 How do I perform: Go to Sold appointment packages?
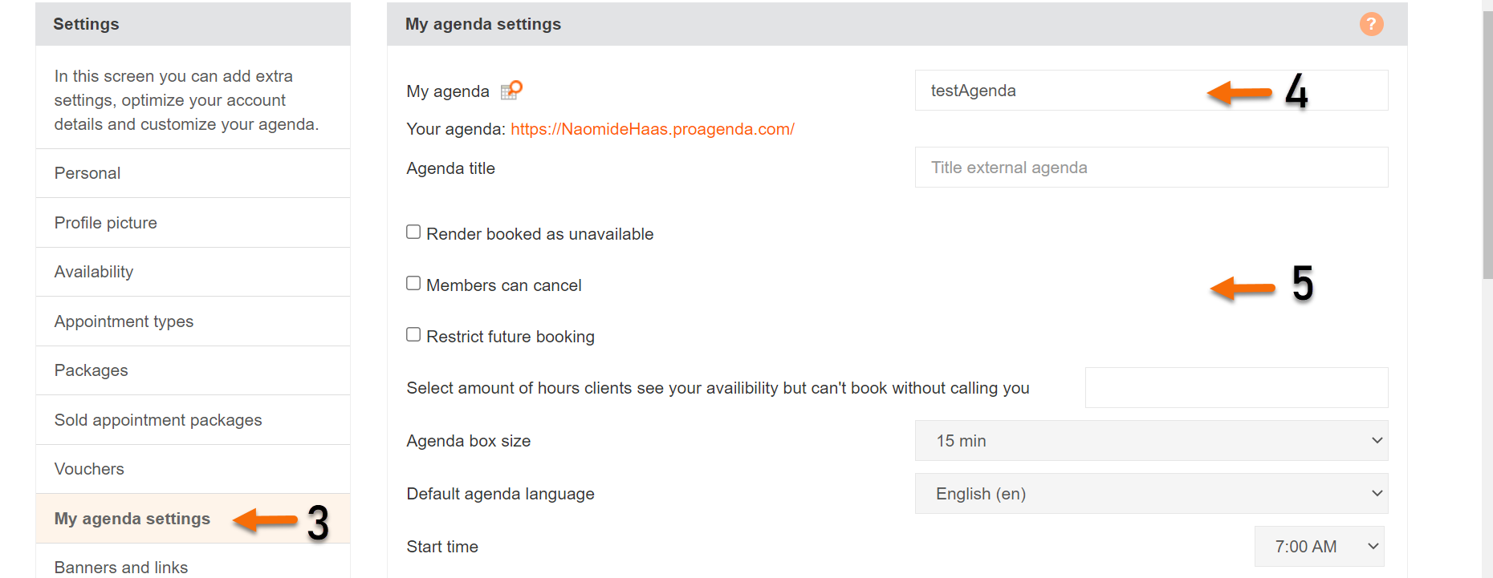tap(157, 419)
